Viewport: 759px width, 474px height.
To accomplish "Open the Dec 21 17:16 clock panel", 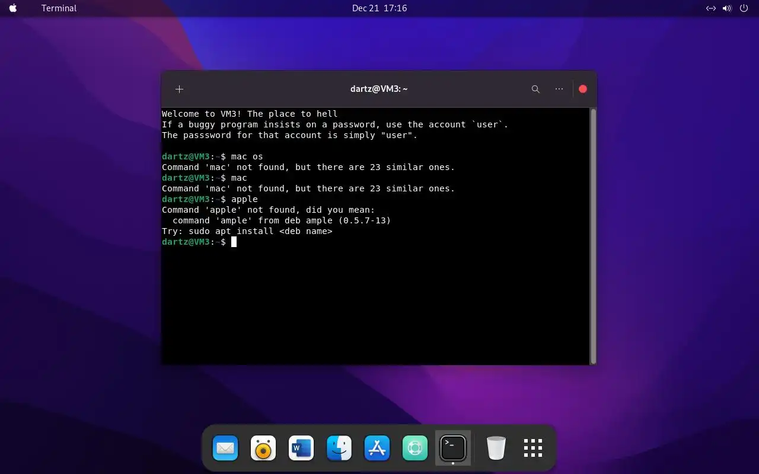I will [379, 8].
